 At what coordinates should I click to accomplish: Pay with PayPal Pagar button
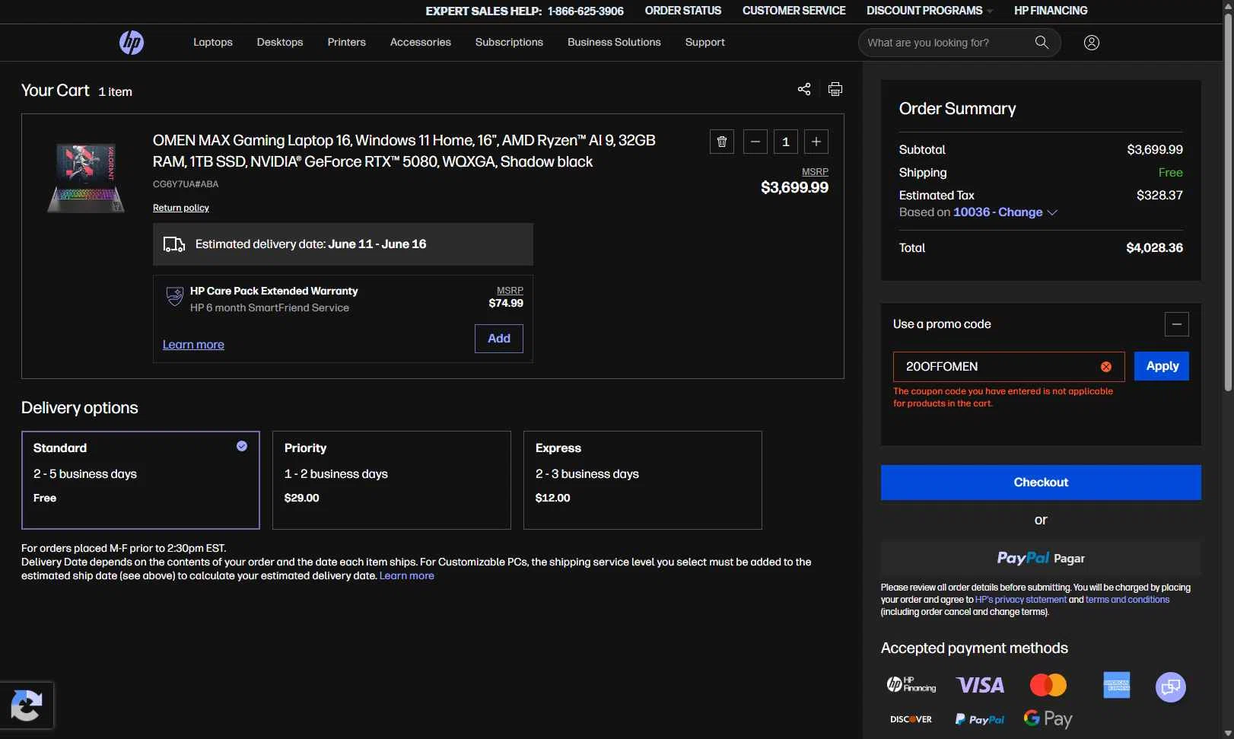click(1041, 559)
